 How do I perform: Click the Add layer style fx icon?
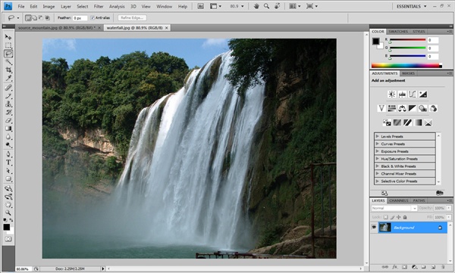(394, 267)
